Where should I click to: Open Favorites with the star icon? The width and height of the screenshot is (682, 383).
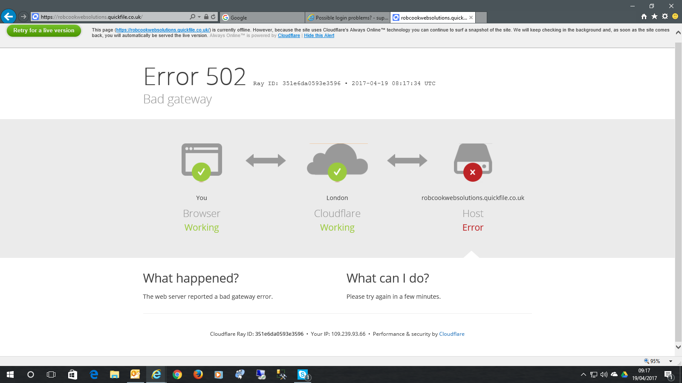(x=654, y=17)
